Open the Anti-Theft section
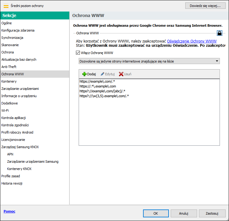Viewport: 229px width, 221px height. [9, 67]
